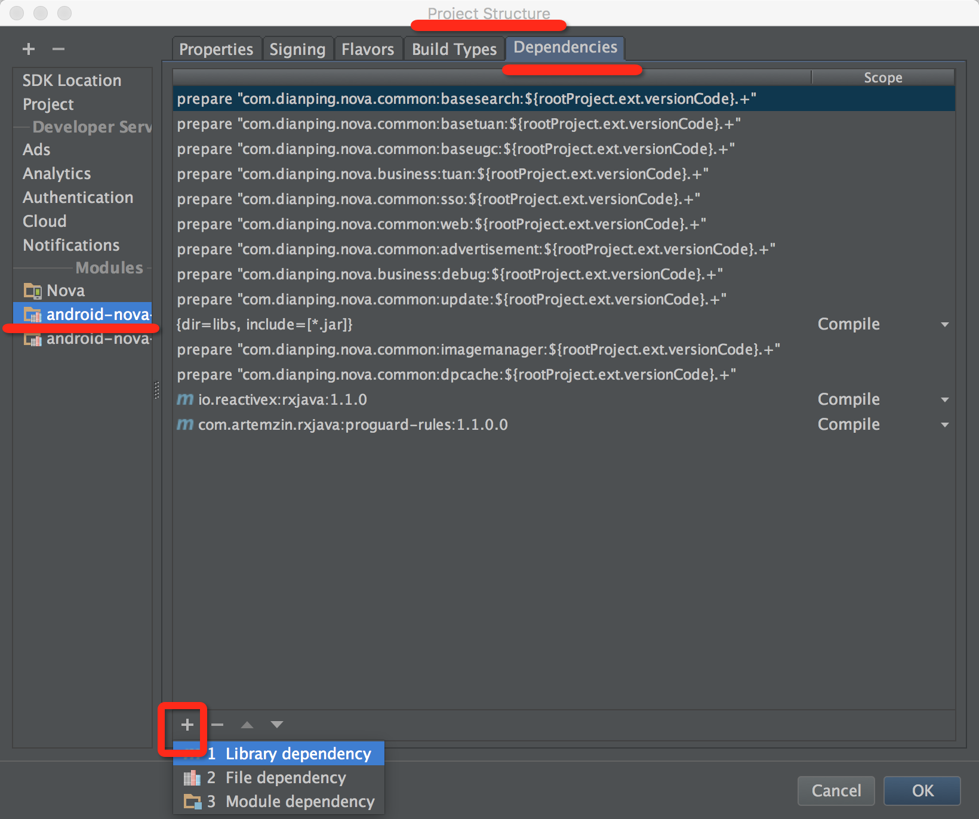Click File dependency icon in popup
The image size is (979, 819).
tap(192, 778)
